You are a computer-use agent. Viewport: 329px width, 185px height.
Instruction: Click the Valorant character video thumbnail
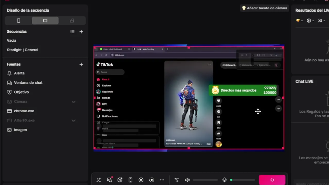189,104
